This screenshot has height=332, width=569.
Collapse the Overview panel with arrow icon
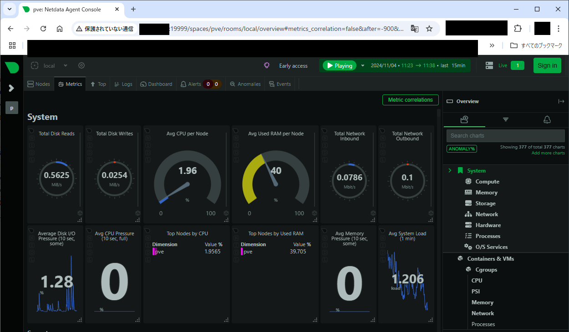coord(561,101)
